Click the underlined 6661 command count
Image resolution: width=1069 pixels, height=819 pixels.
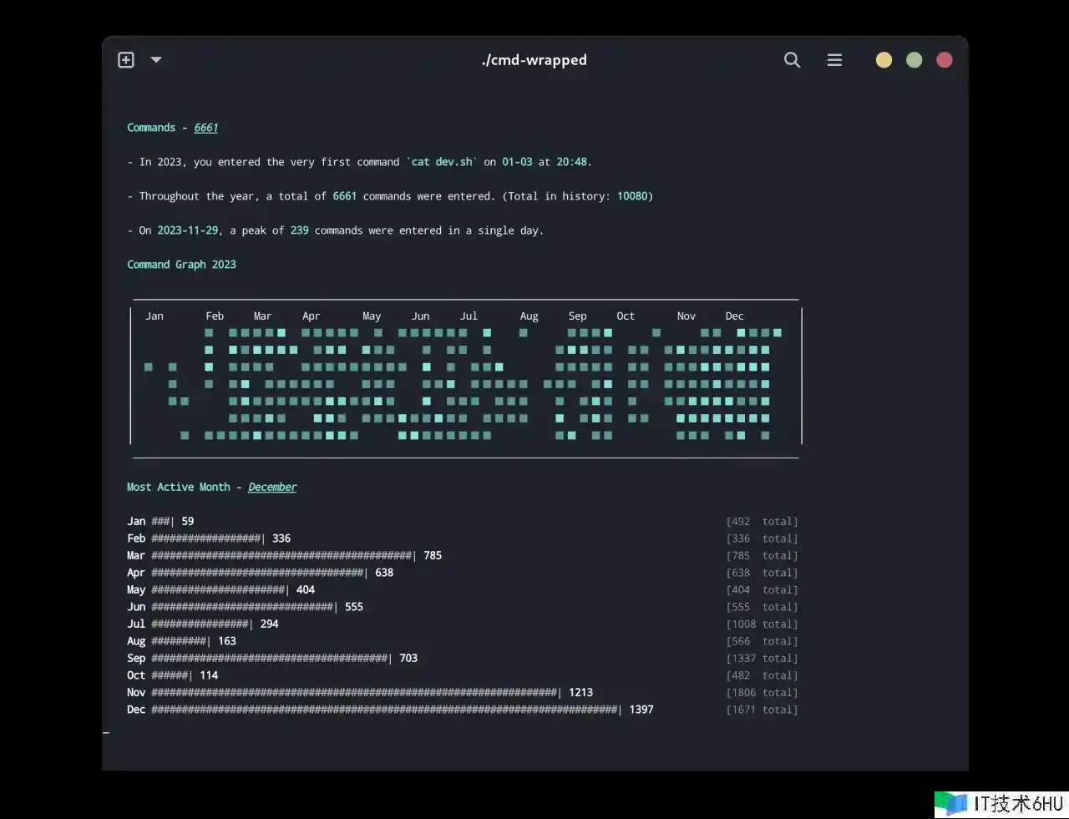click(x=205, y=128)
